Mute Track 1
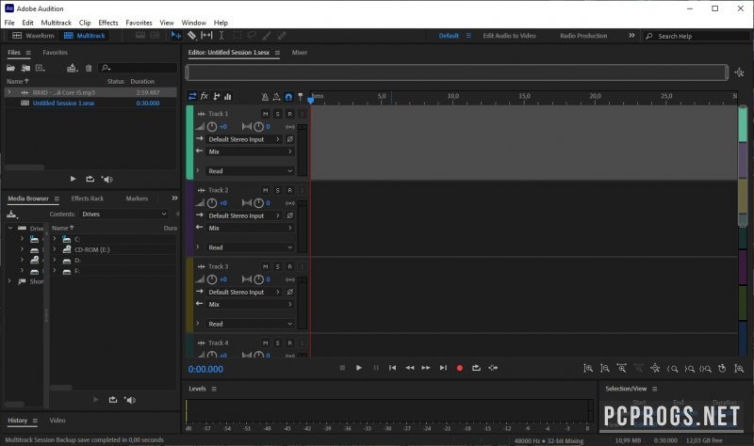 click(266, 114)
